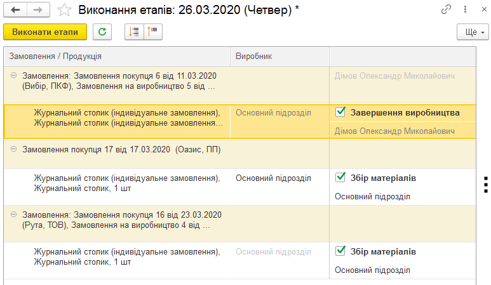Select order row Замовлення покупця 17 (Оазис, ПП)
Image resolution: width=491 pixels, height=285 pixels.
(x=240, y=154)
